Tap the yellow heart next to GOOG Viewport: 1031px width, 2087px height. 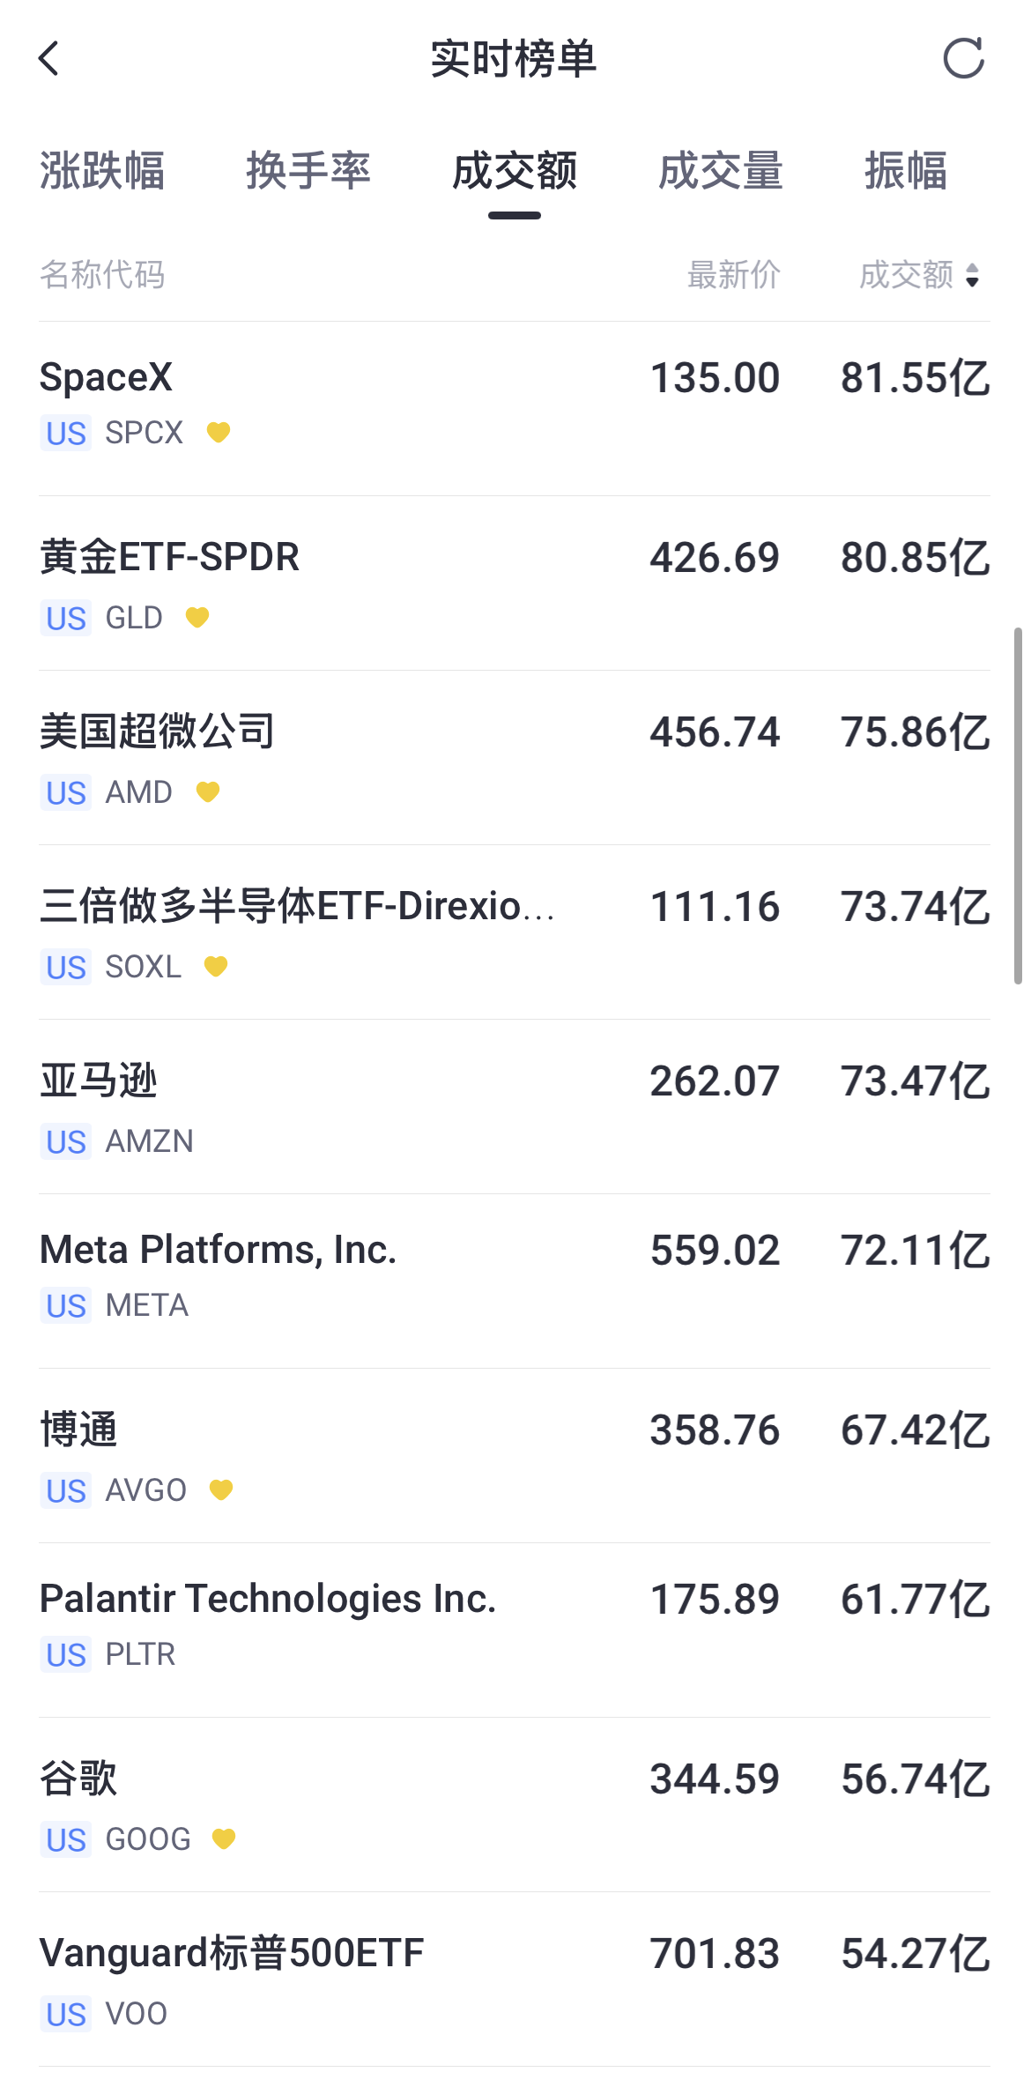224,1838
